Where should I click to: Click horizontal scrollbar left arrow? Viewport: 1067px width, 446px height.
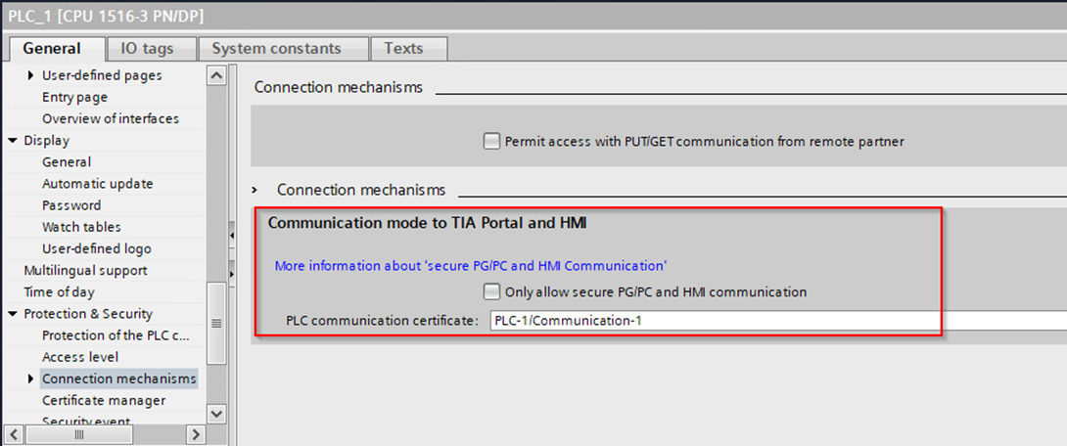click(x=14, y=434)
